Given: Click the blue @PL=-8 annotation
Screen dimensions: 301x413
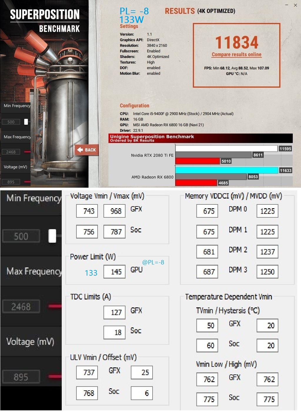Looking at the screenshot, I should click(153, 262).
